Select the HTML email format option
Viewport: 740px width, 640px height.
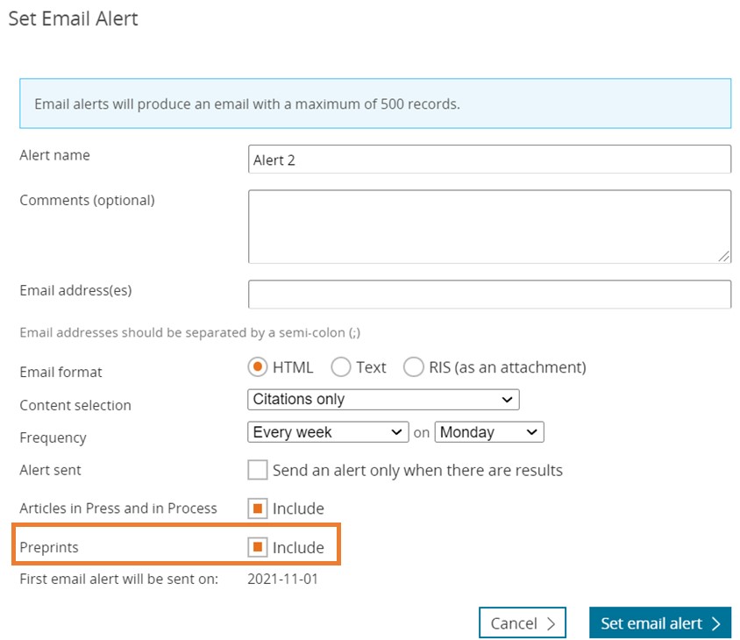click(x=259, y=367)
